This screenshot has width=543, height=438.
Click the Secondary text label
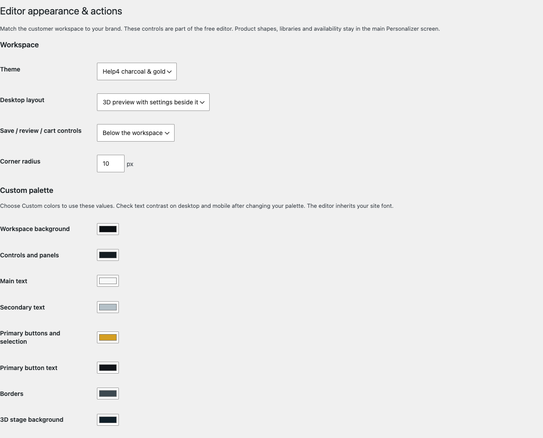point(22,307)
